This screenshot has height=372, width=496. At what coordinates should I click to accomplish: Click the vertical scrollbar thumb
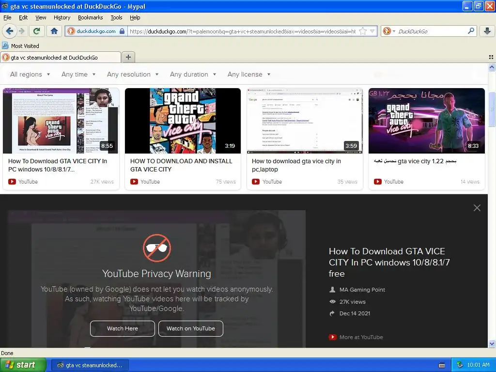[x=492, y=109]
